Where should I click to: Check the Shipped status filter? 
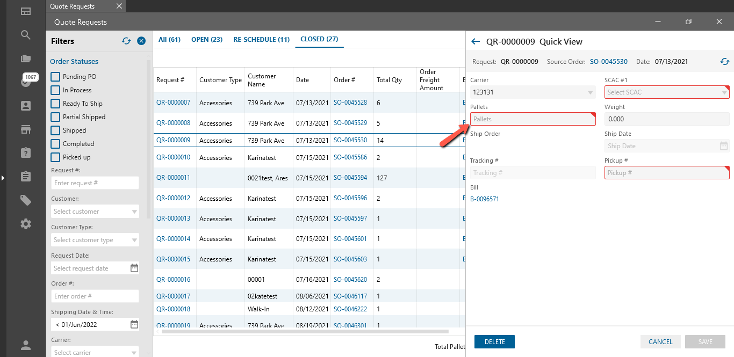(x=55, y=130)
